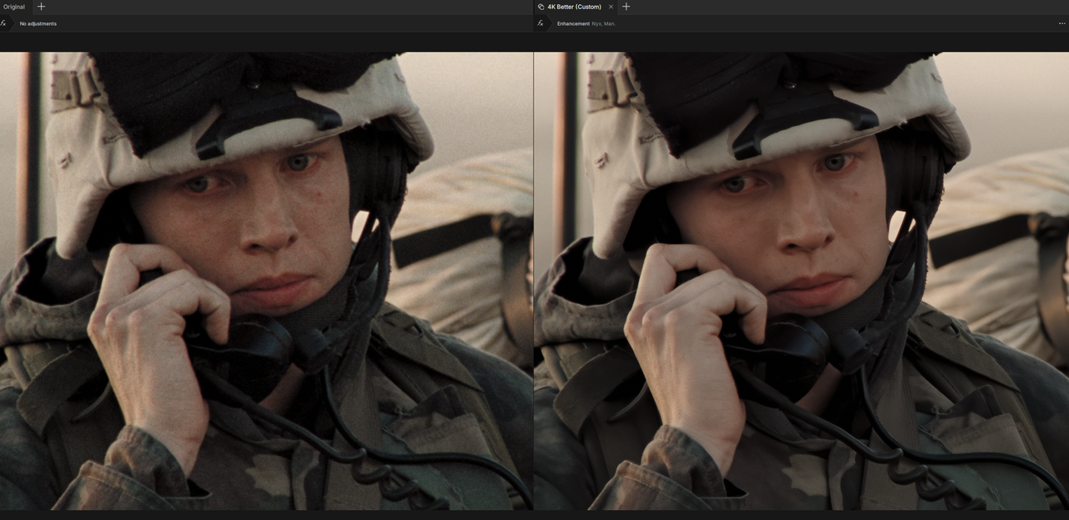Click the fx icon beside No adjustments

pos(3,23)
